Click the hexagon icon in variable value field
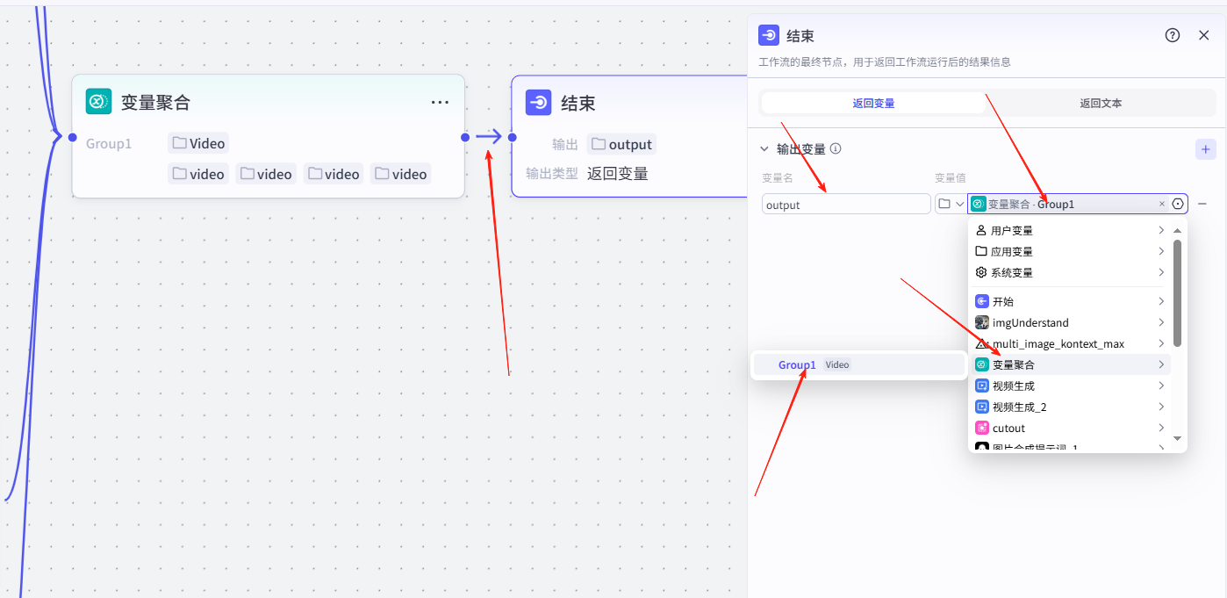1227x598 pixels. click(1178, 204)
